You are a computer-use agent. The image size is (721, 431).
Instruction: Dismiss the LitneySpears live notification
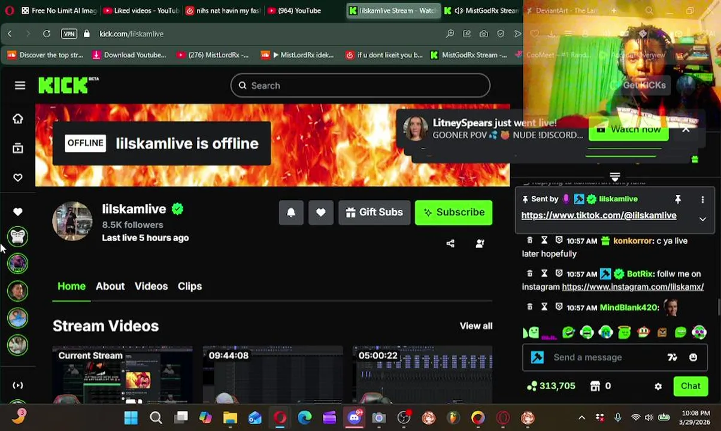pos(686,129)
